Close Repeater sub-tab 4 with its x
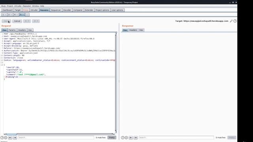Screen dimensions: 253x142 17,15
